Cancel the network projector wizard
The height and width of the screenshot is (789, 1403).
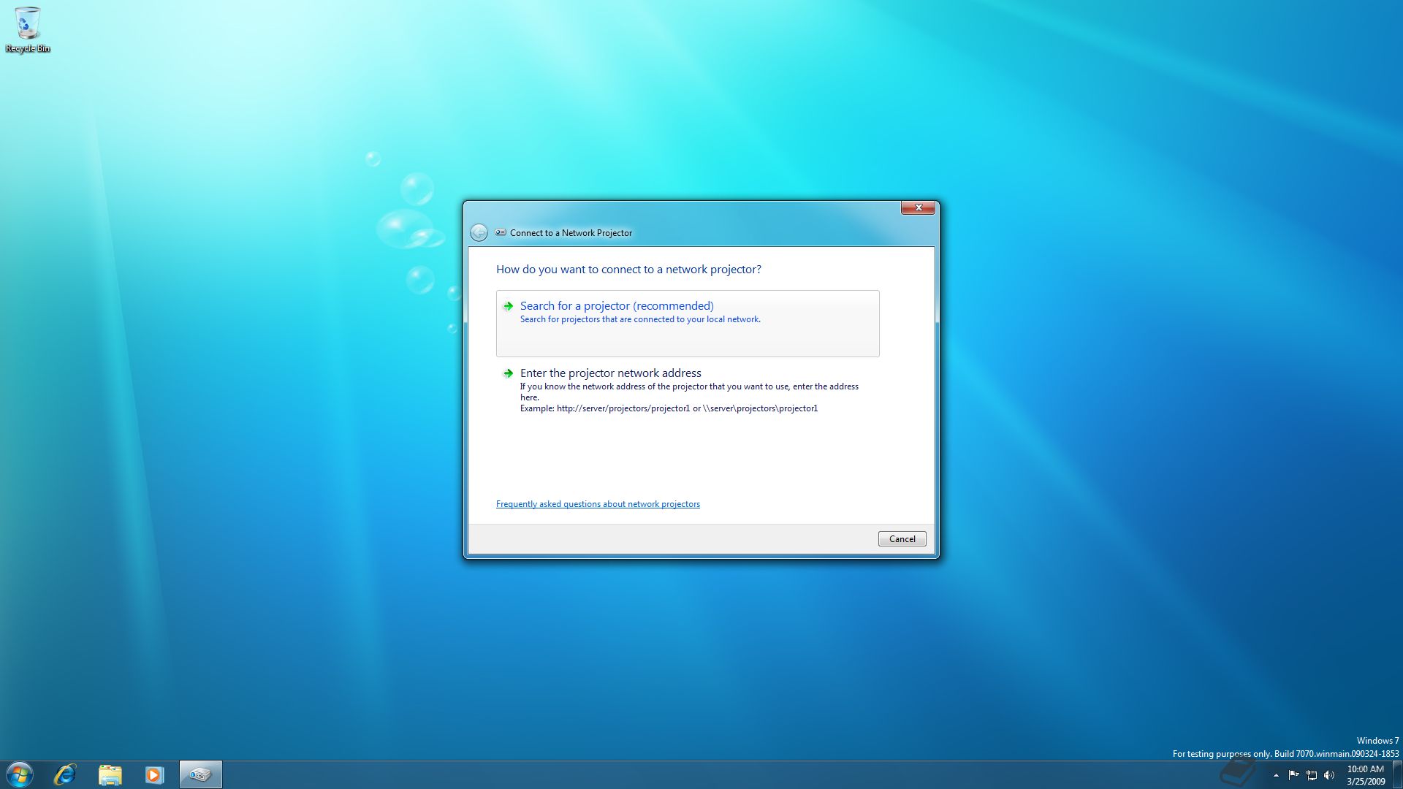[902, 539]
